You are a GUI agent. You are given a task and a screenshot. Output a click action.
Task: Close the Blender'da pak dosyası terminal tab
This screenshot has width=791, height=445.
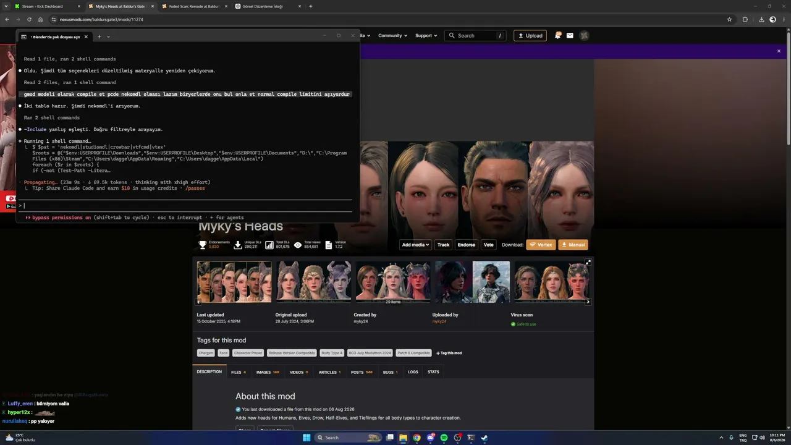click(x=86, y=36)
